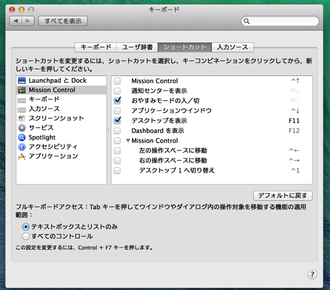
Task: Click the ^↑ shortcut for Mission Control
Action: pos(295,81)
